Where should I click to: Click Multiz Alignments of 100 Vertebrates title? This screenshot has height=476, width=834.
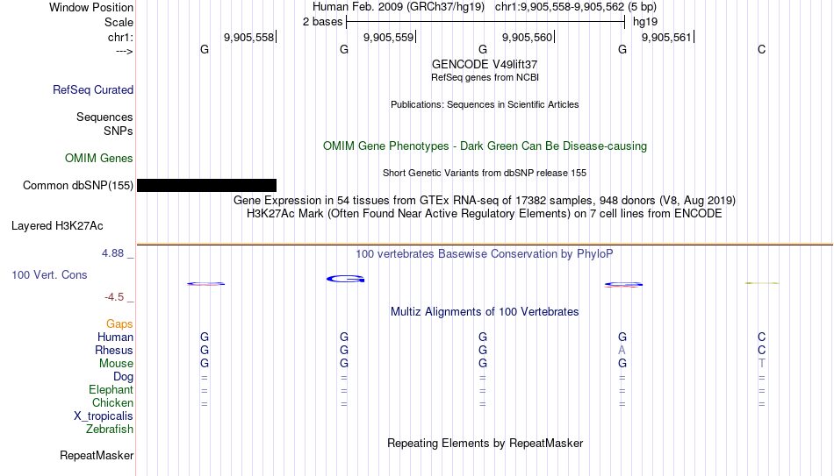pos(485,312)
